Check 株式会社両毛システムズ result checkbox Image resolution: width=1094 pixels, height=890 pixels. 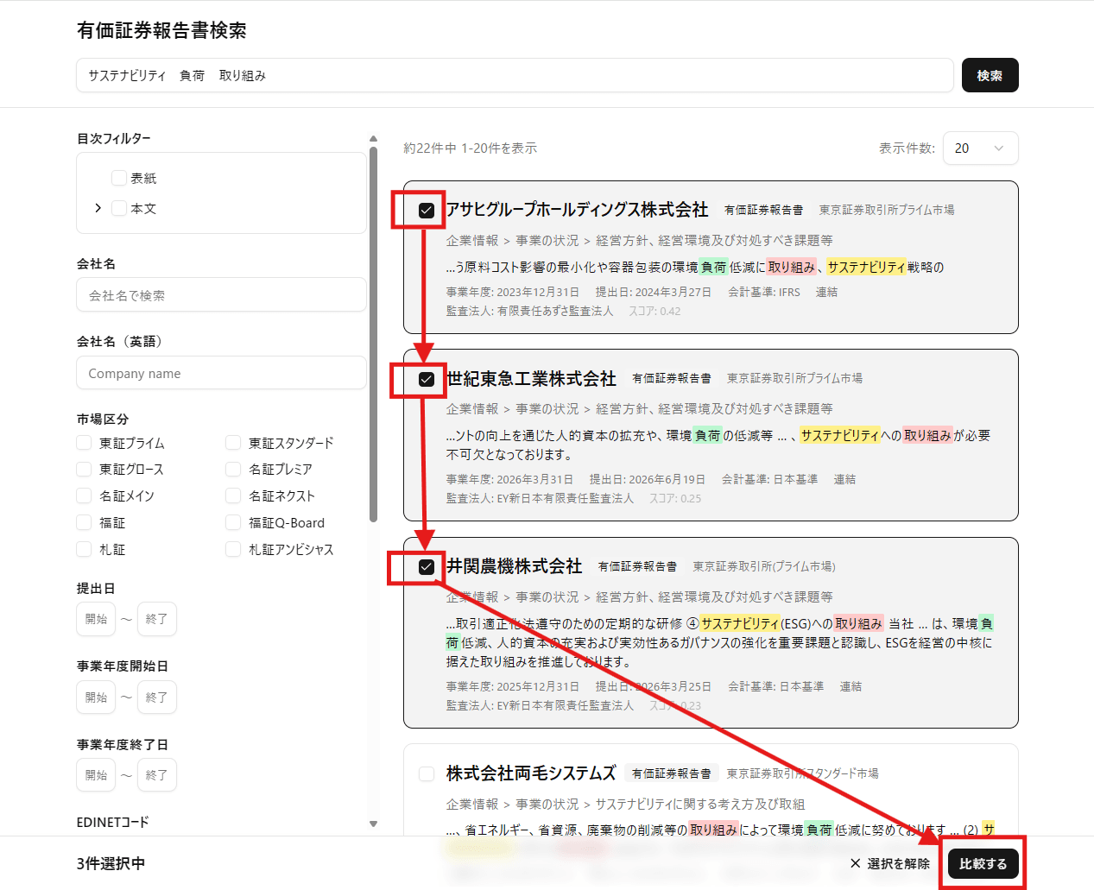pos(427,774)
